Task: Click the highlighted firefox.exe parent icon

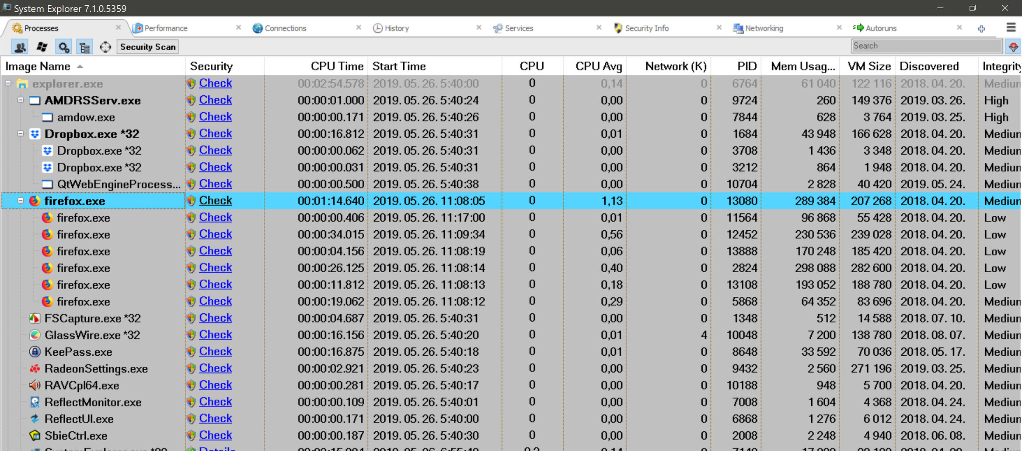Action: point(35,201)
